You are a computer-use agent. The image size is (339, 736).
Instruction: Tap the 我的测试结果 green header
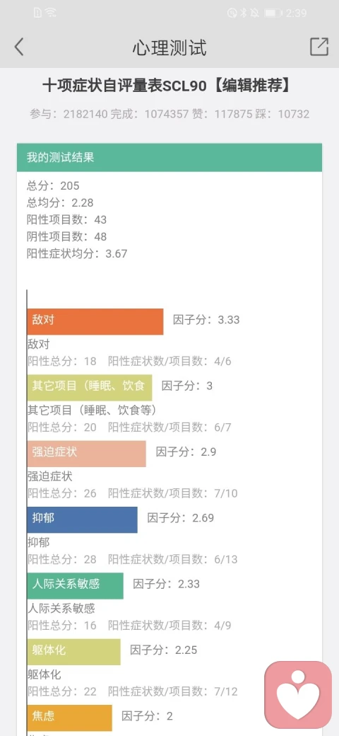[169, 157]
